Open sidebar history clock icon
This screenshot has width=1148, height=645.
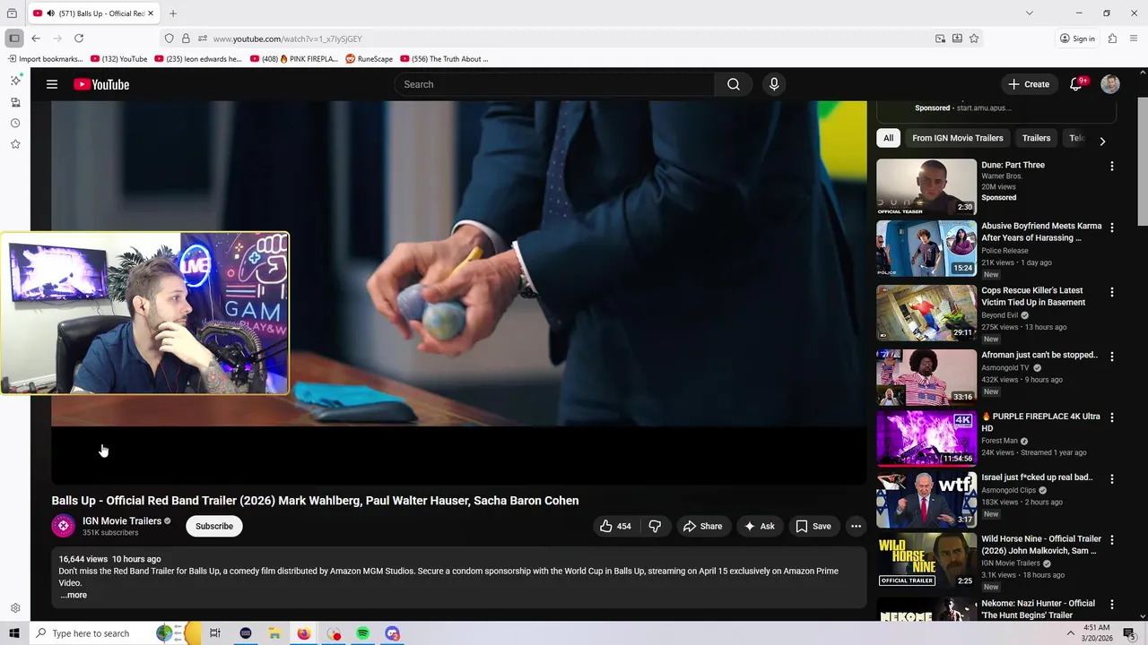(x=15, y=123)
